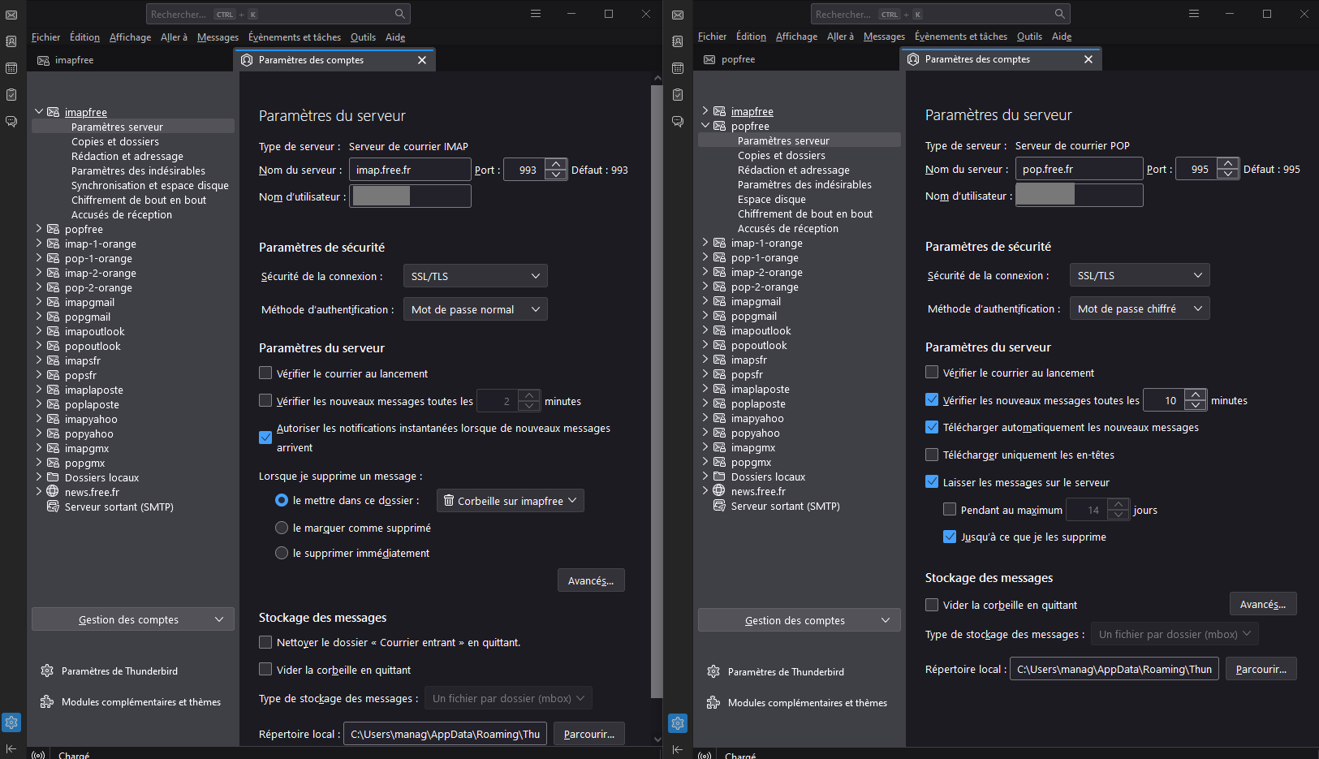Enable Vérifier le courrier au lancement, left window
The height and width of the screenshot is (759, 1319).
tap(265, 373)
